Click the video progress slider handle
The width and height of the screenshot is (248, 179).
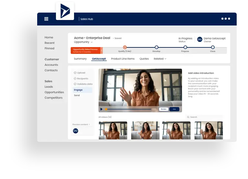coord(106,109)
